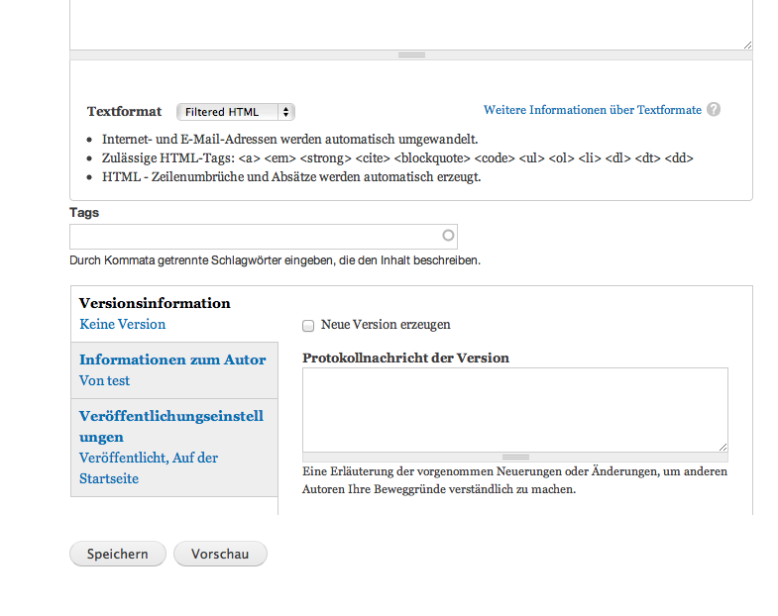
Task: Click inside the body textarea at top
Action: click(410, 22)
